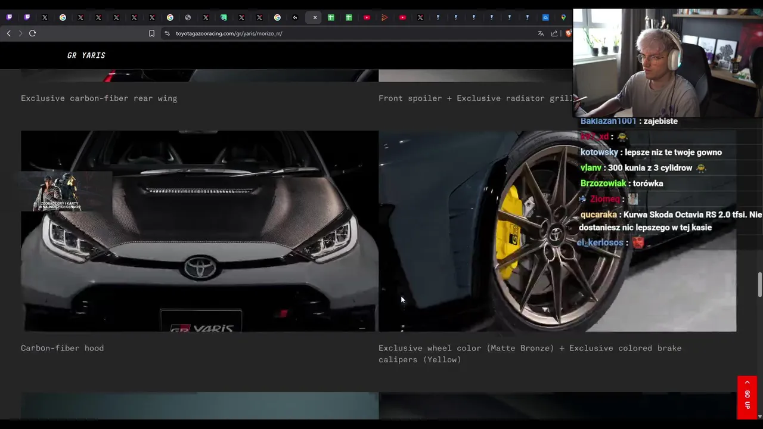This screenshot has height=429, width=763.
Task: Close the active tab with its X
Action: pyautogui.click(x=315, y=17)
